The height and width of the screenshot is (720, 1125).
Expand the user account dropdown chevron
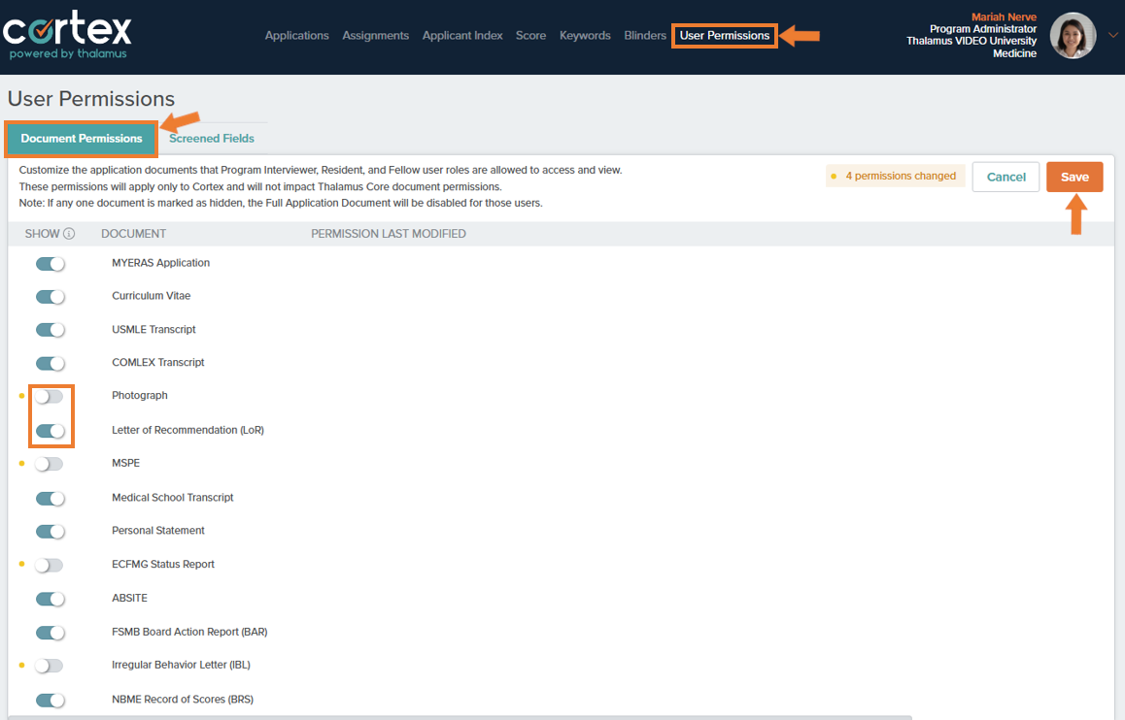click(x=1112, y=35)
